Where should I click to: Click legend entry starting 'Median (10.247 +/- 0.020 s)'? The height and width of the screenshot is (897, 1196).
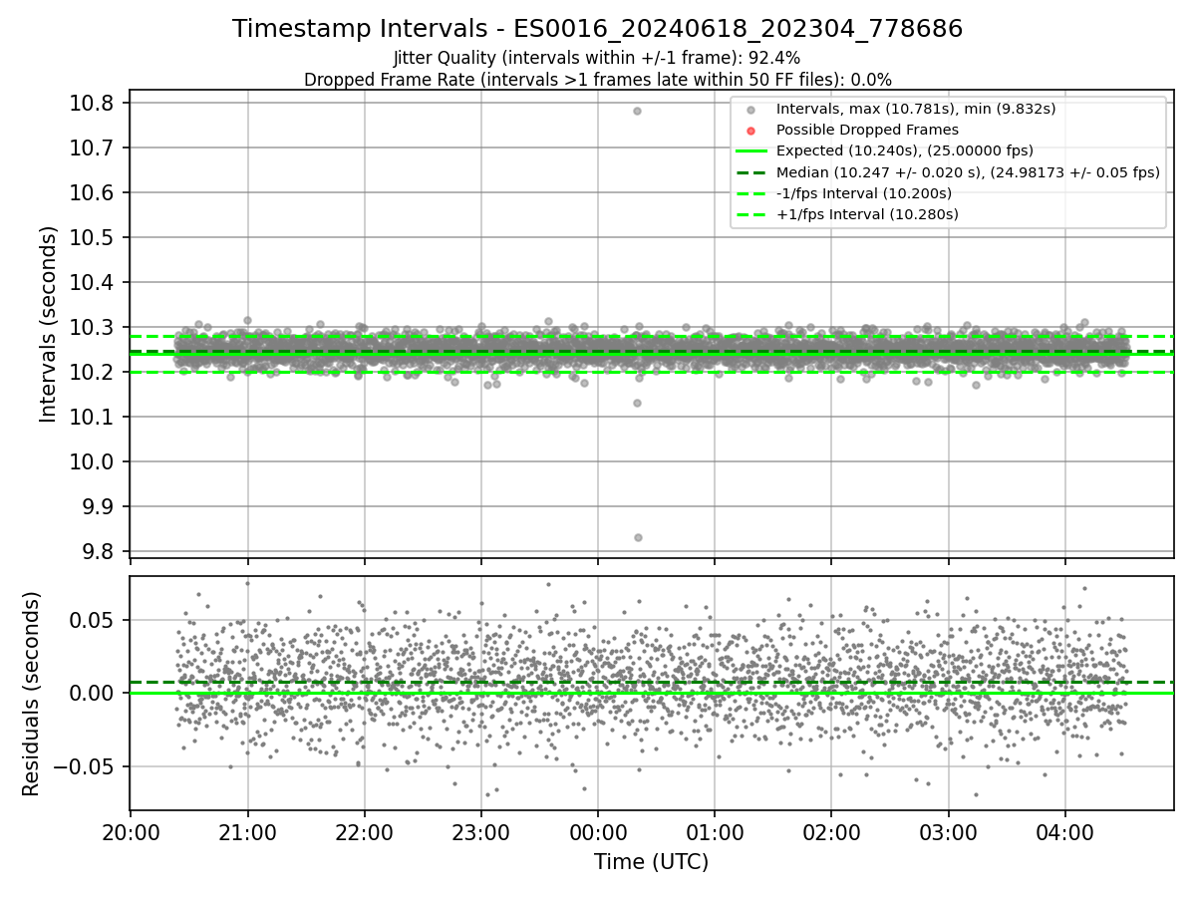[968, 172]
